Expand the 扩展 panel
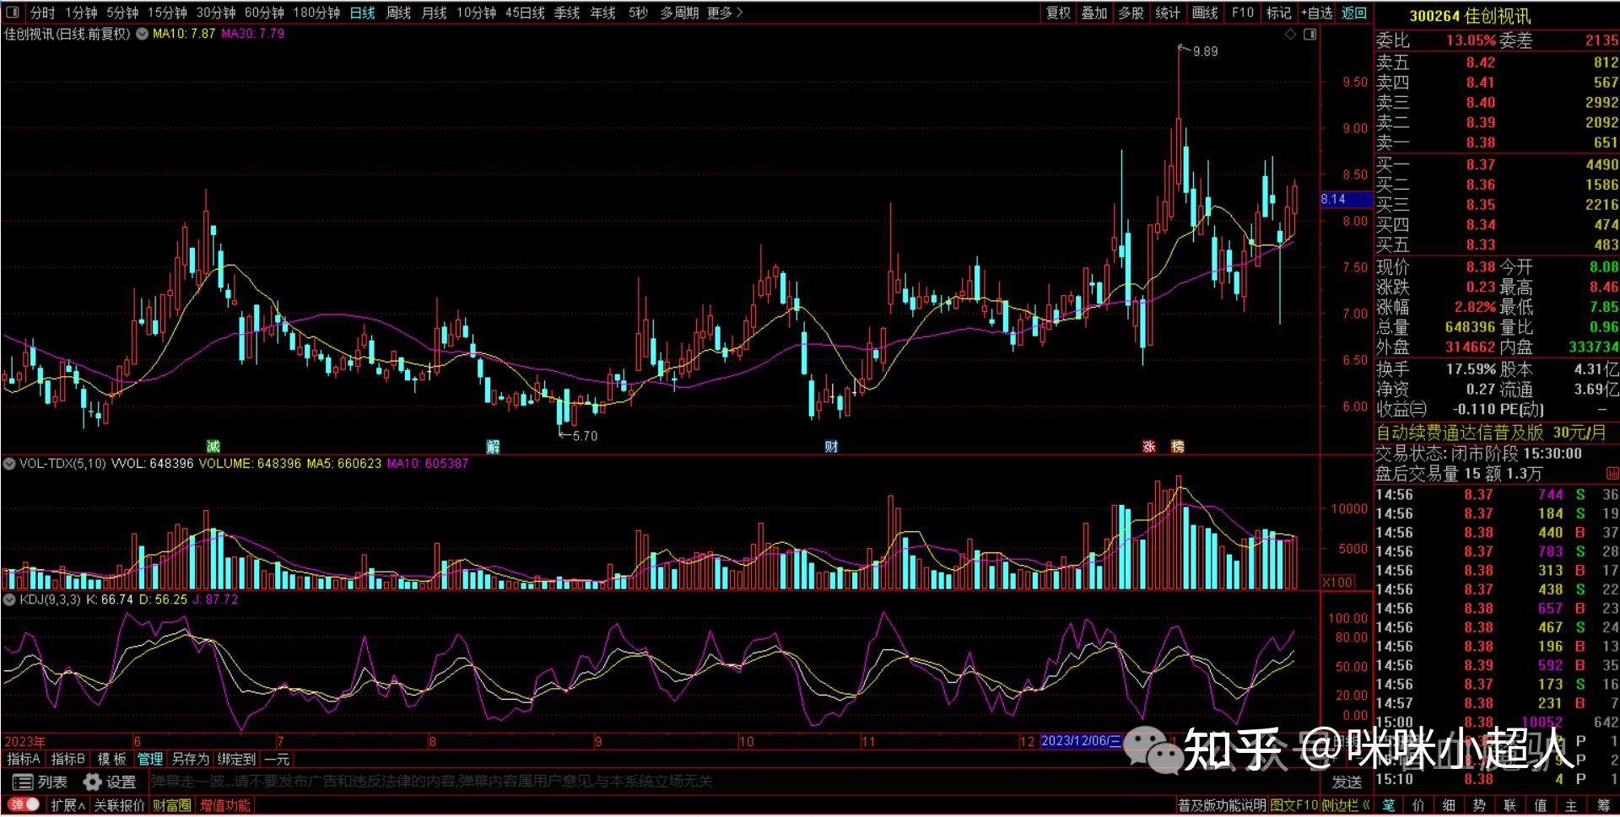Image resolution: width=1620 pixels, height=817 pixels. [x=67, y=805]
